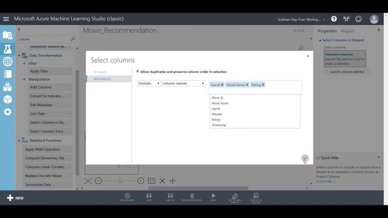Screen dimensions: 388x218
Task: Open the hamburger navigation menu
Action: point(6,19)
